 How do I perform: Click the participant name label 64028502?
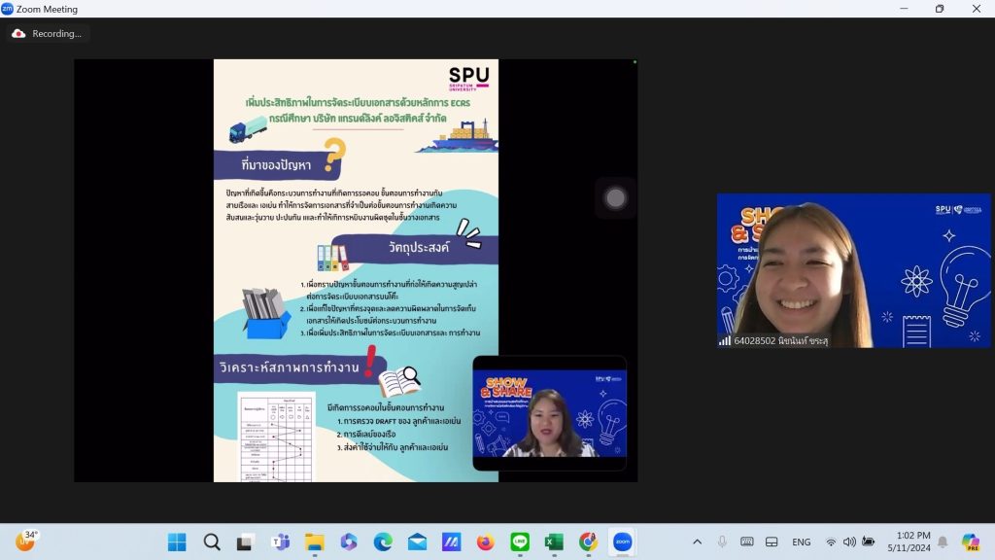pos(780,341)
